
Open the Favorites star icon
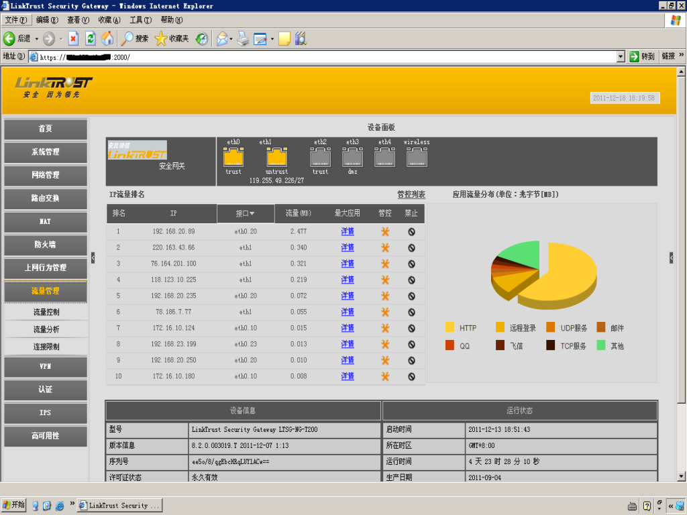pyautogui.click(x=161, y=38)
